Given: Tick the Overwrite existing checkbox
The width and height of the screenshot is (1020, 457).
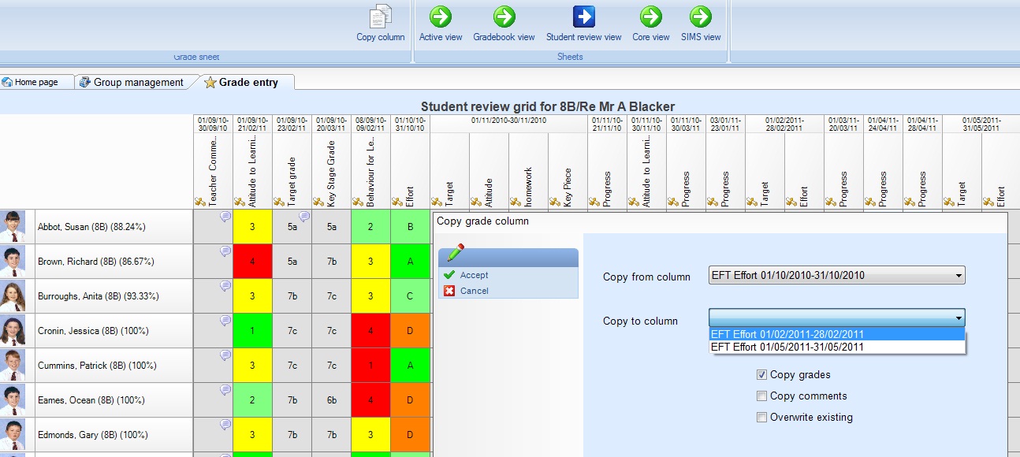Looking at the screenshot, I should pyautogui.click(x=761, y=418).
